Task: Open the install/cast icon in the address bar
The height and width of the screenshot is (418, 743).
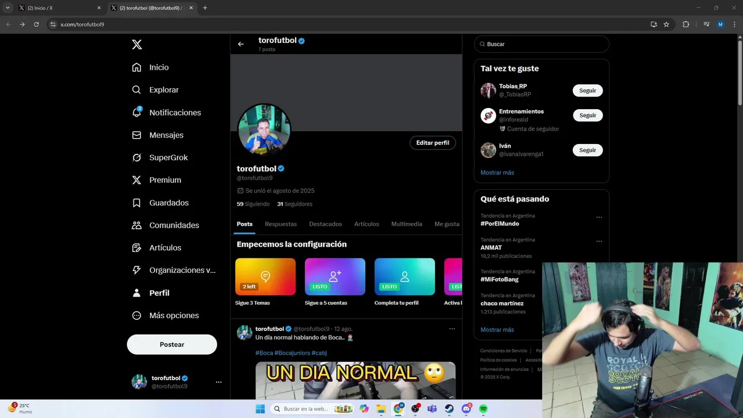Action: (x=654, y=24)
